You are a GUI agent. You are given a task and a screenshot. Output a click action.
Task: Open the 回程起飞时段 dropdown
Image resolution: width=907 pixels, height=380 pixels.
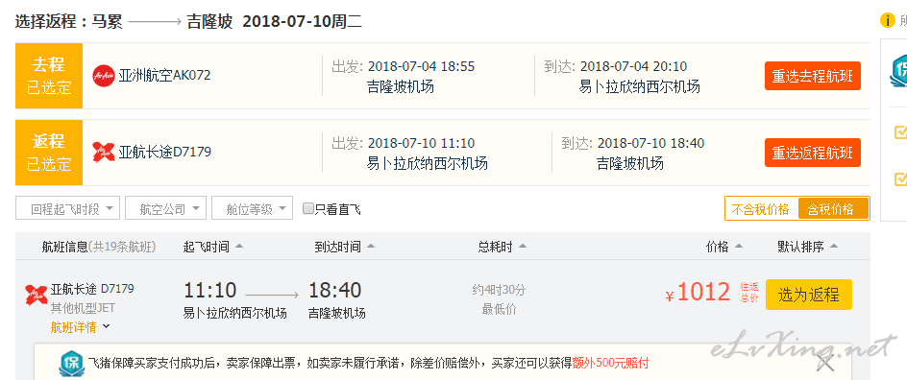point(67,208)
